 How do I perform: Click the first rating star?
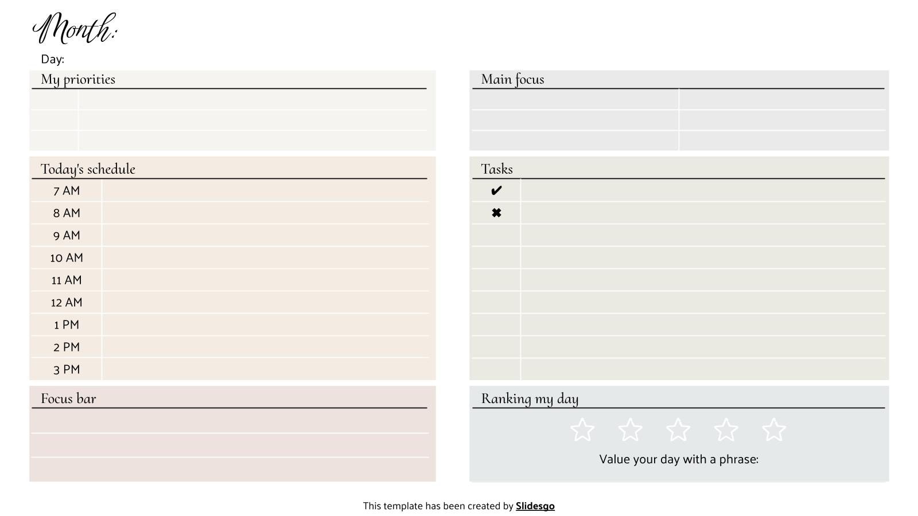[x=582, y=430]
